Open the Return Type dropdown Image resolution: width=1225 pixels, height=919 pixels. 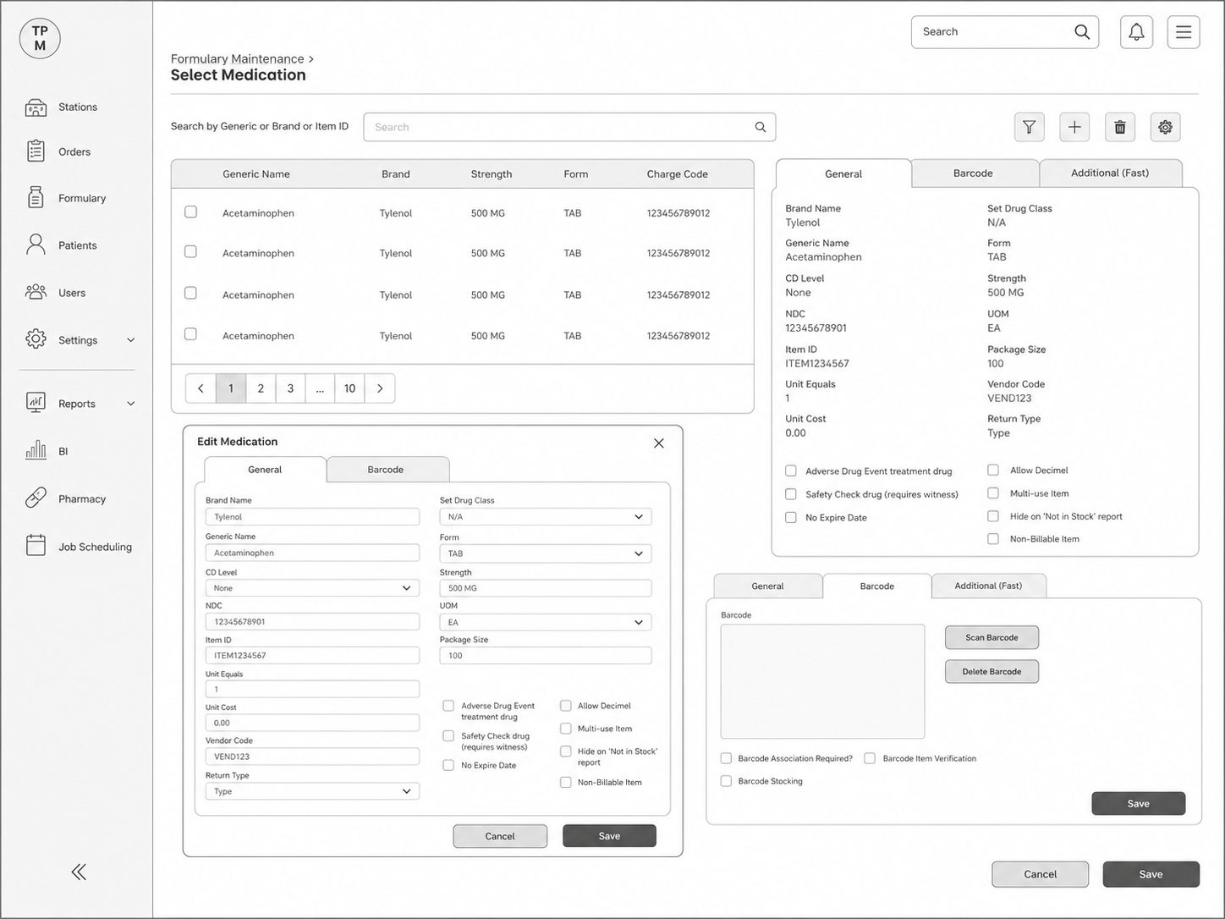click(312, 791)
